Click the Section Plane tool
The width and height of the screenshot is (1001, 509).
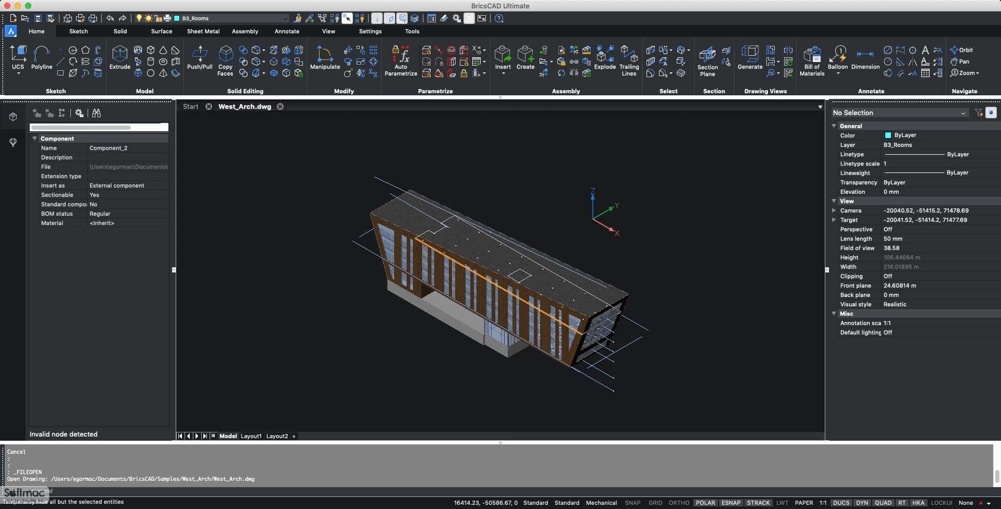[707, 61]
